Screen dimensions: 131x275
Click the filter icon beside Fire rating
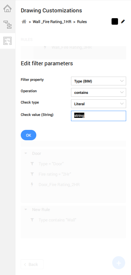32,174
